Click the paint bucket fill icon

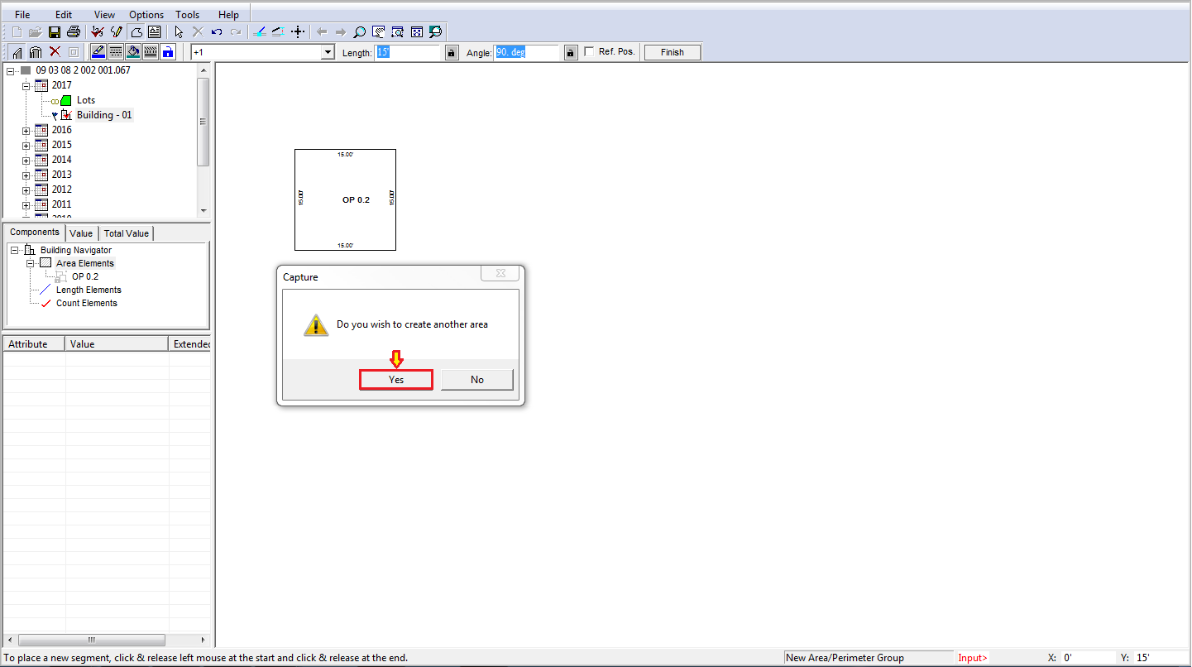tap(133, 52)
